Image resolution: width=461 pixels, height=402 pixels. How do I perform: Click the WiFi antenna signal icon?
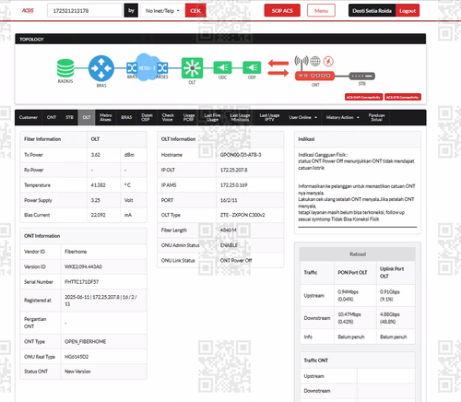click(x=301, y=61)
